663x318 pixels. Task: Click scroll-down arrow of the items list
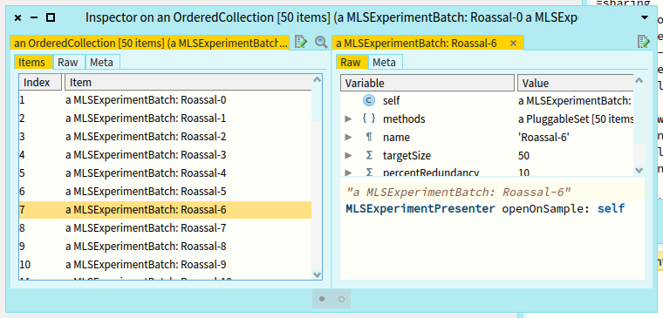click(x=317, y=274)
